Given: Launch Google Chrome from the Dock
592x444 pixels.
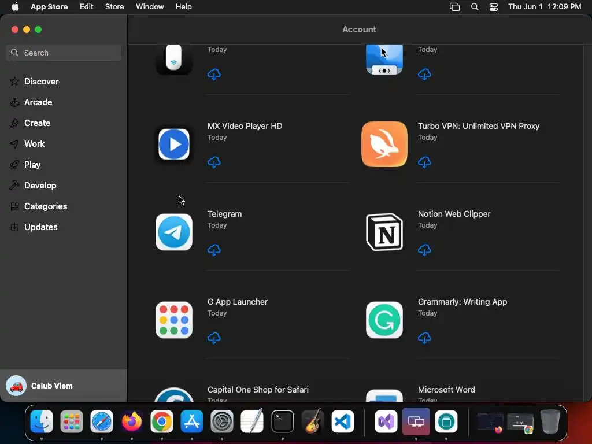Looking at the screenshot, I should (162, 421).
